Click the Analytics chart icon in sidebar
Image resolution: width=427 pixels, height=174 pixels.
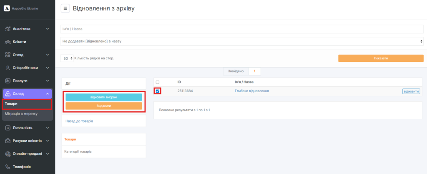(8, 29)
